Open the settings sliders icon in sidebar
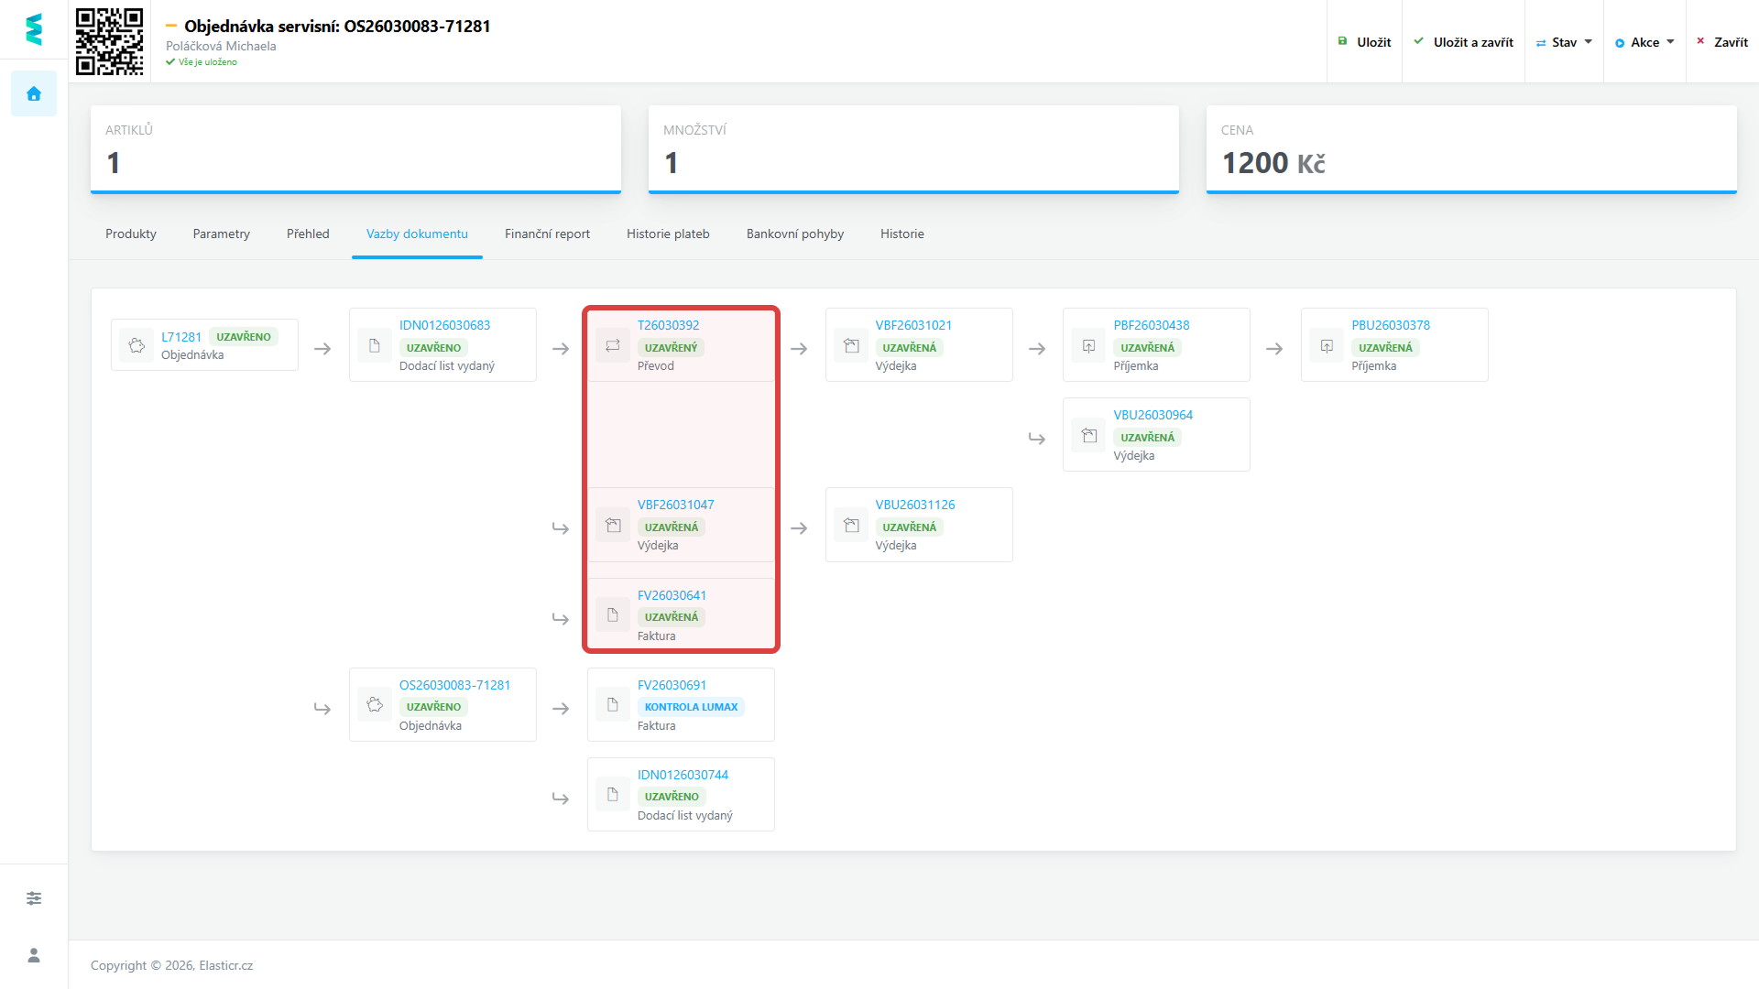Viewport: 1759px width, 989px height. tap(34, 898)
